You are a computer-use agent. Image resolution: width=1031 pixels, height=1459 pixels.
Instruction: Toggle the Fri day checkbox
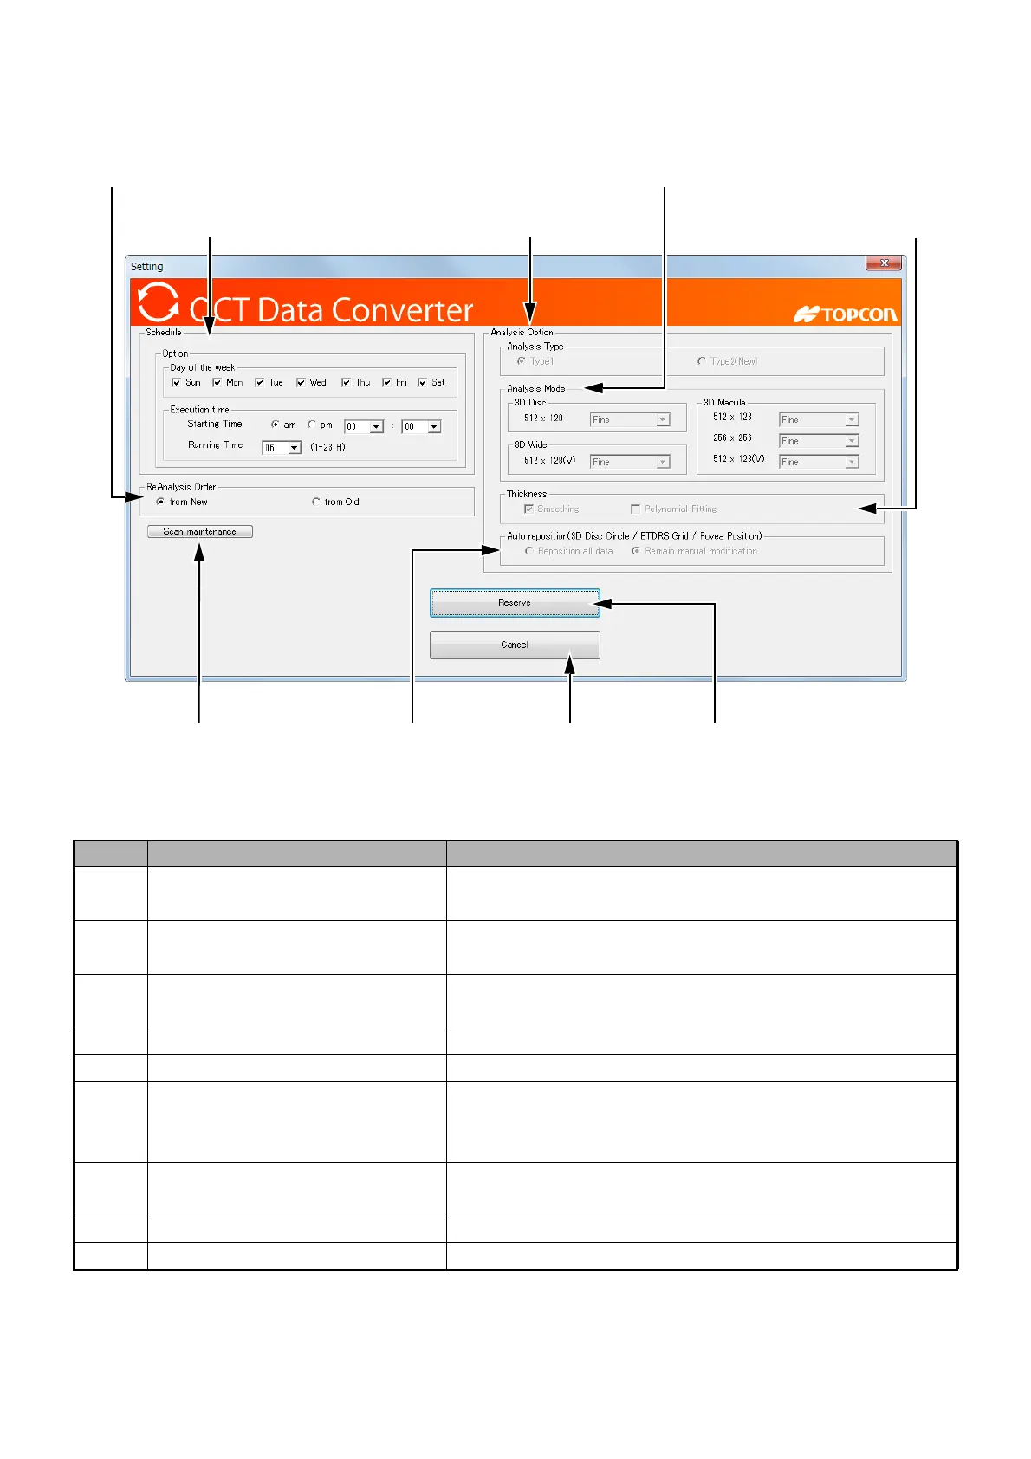tap(386, 382)
